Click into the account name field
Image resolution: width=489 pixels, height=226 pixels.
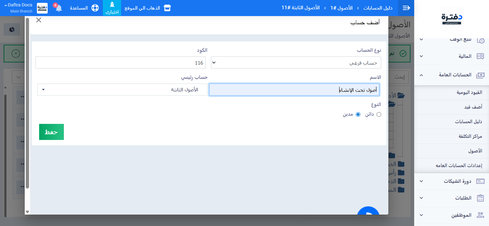[x=294, y=90]
